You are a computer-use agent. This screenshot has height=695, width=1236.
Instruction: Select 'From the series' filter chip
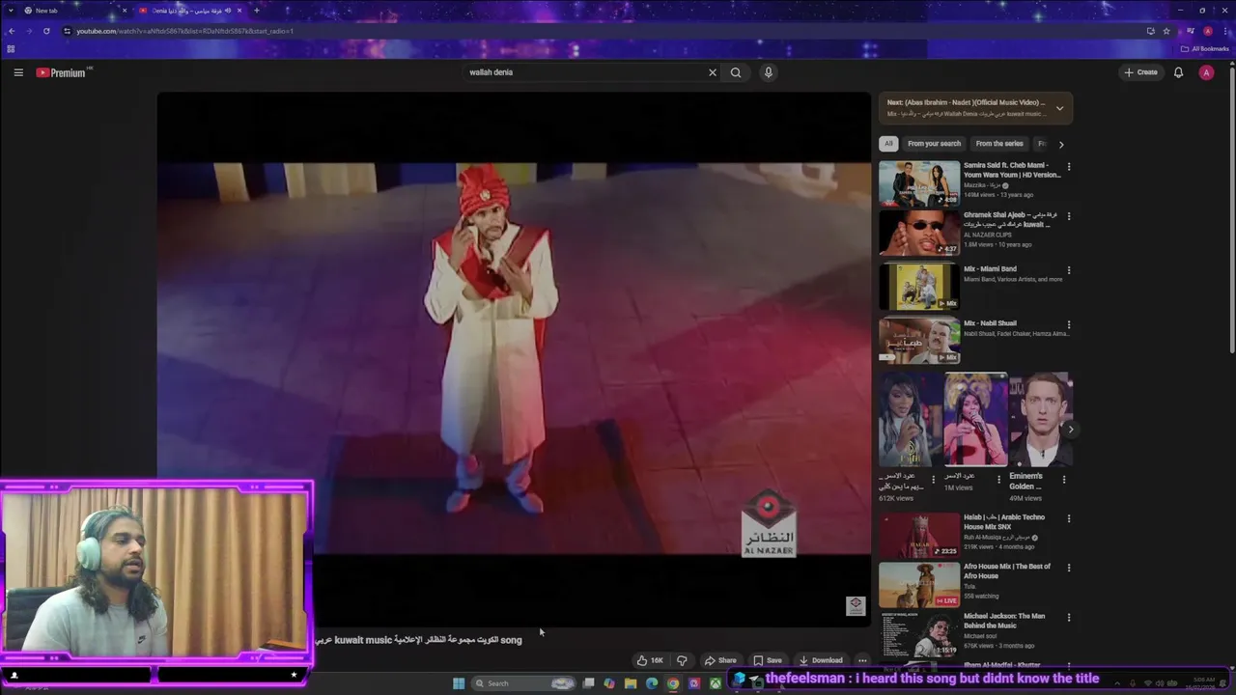coord(999,144)
